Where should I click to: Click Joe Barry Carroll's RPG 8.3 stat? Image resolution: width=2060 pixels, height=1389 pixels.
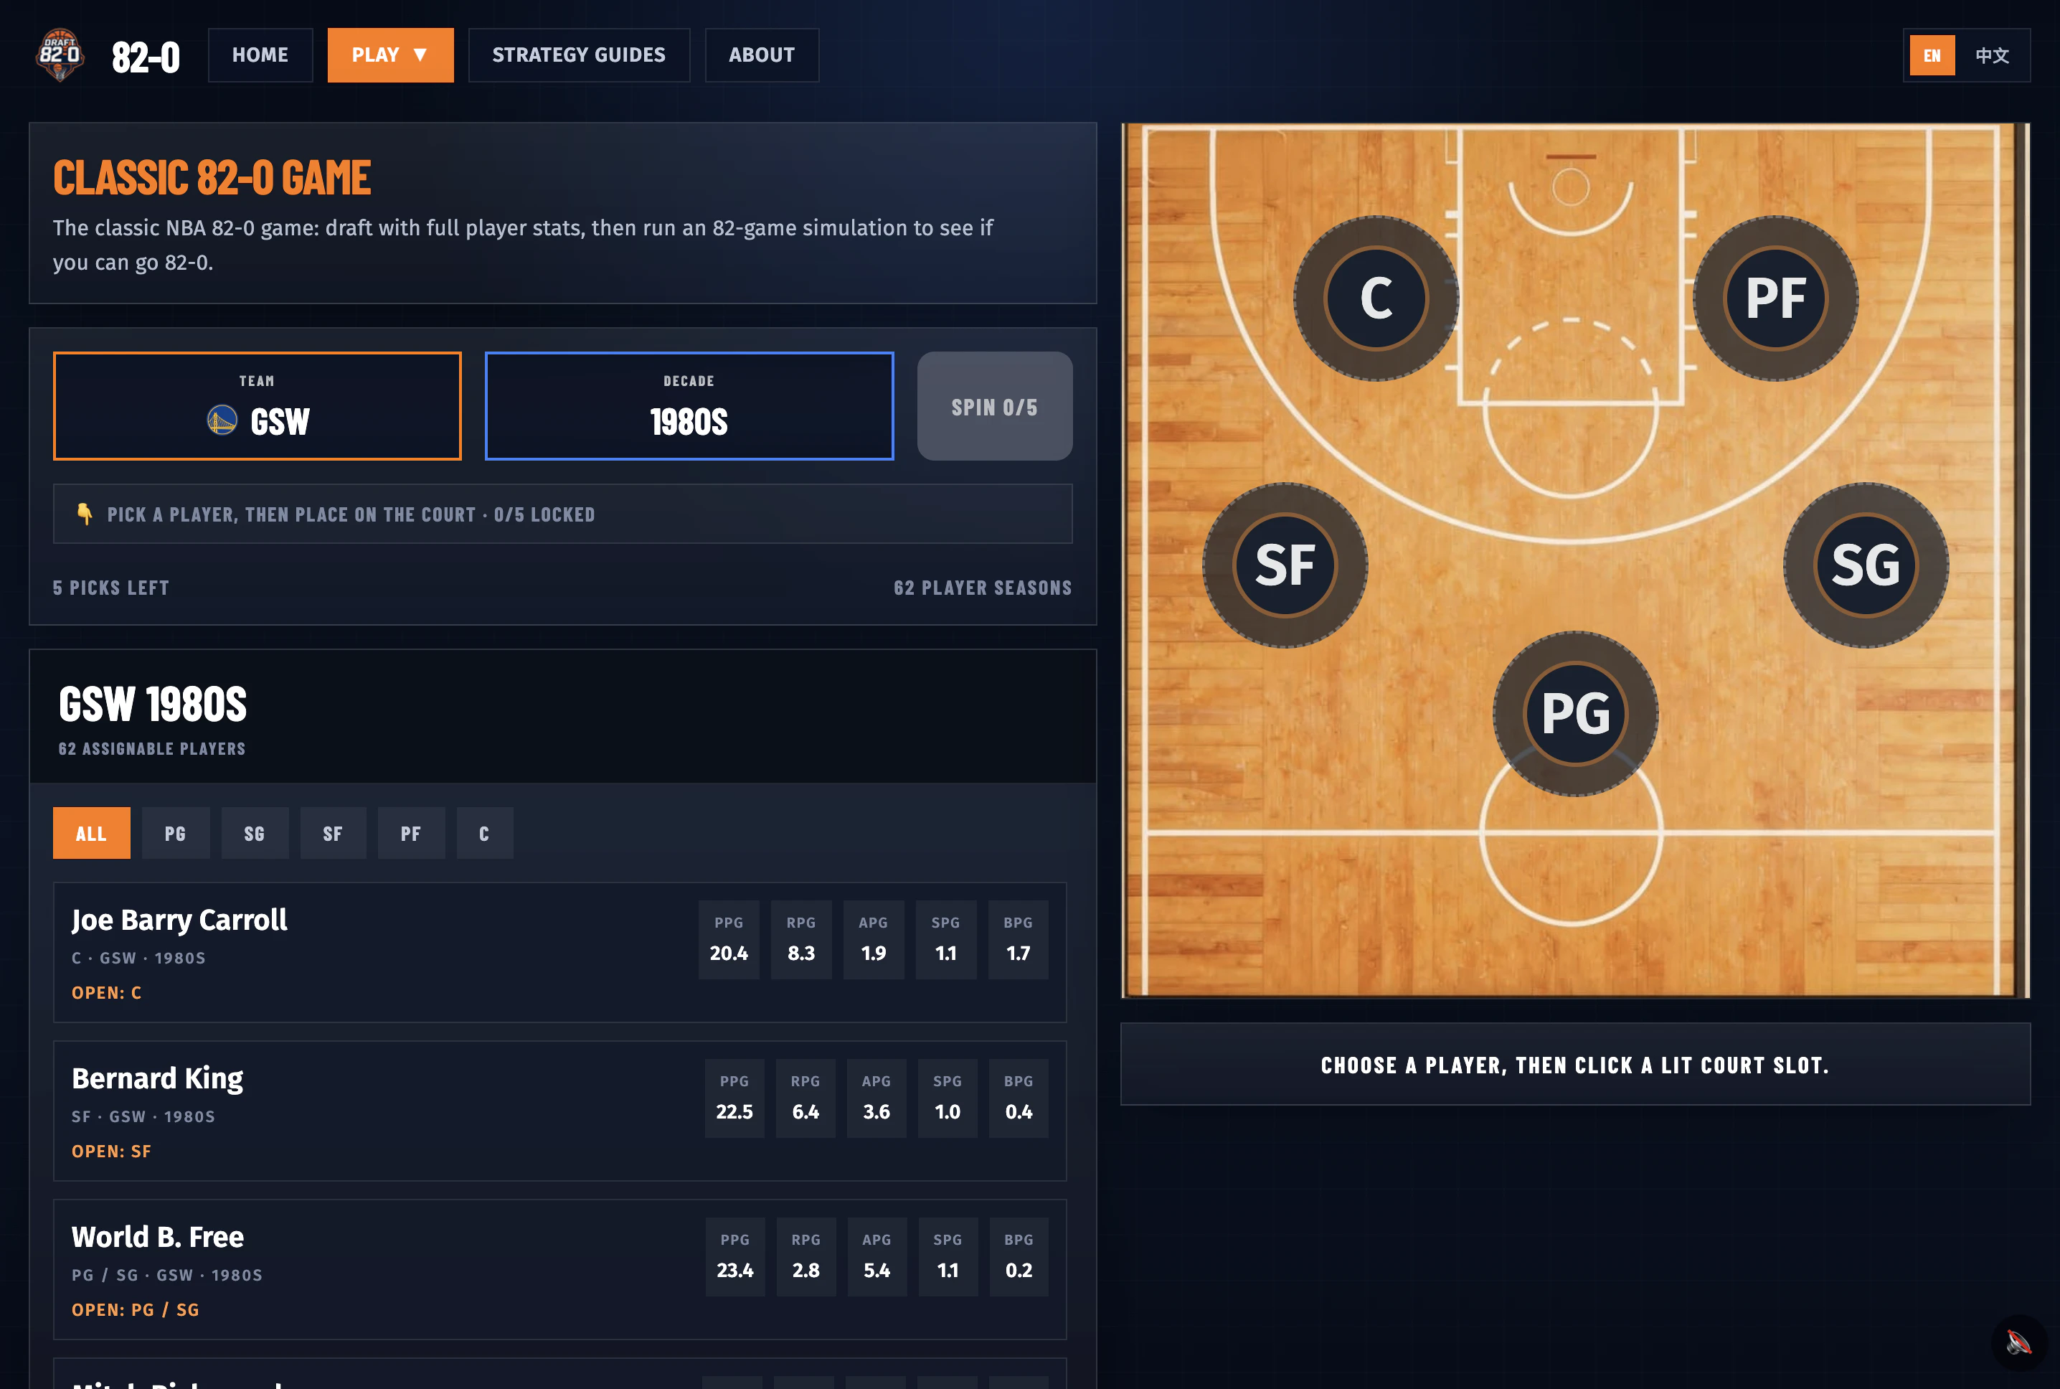point(801,941)
